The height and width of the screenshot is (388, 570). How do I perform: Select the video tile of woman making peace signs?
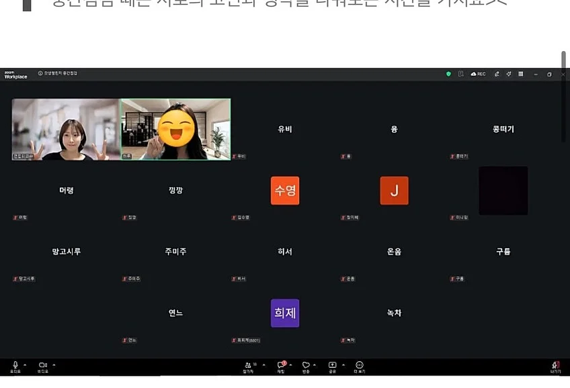pyautogui.click(x=66, y=129)
